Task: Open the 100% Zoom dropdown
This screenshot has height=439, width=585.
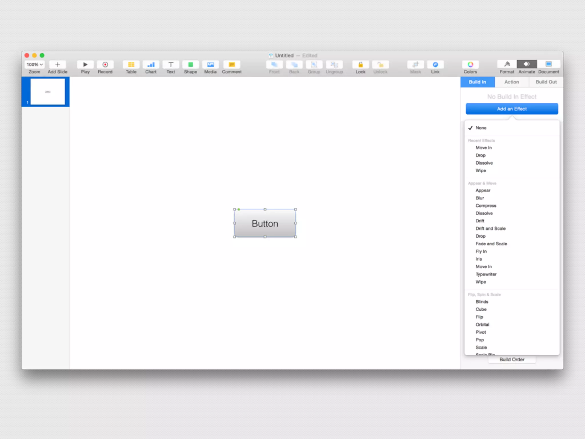Action: pos(35,65)
